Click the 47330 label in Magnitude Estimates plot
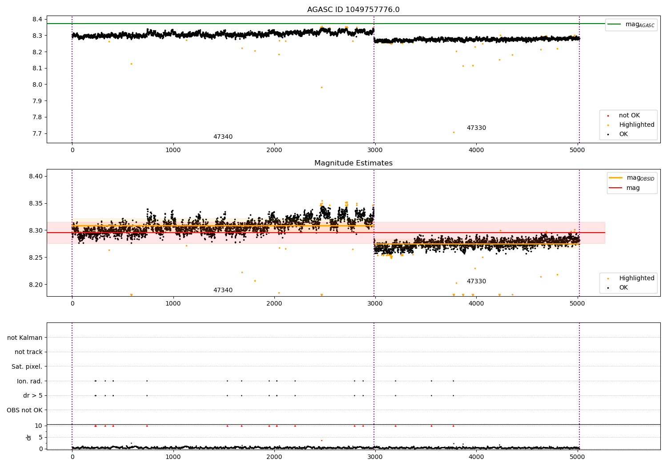The width and height of the screenshot is (667, 467). pyautogui.click(x=476, y=282)
